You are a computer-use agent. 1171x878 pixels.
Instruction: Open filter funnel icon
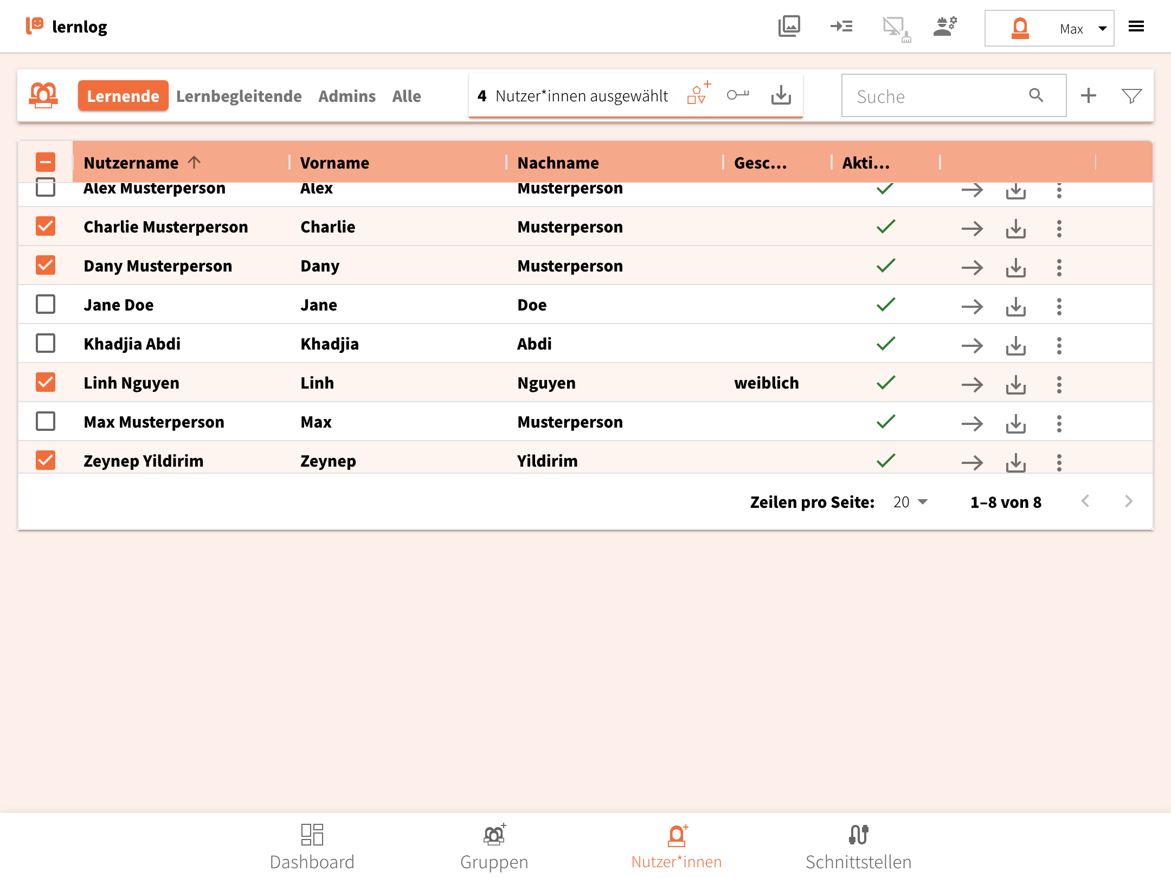(x=1131, y=96)
